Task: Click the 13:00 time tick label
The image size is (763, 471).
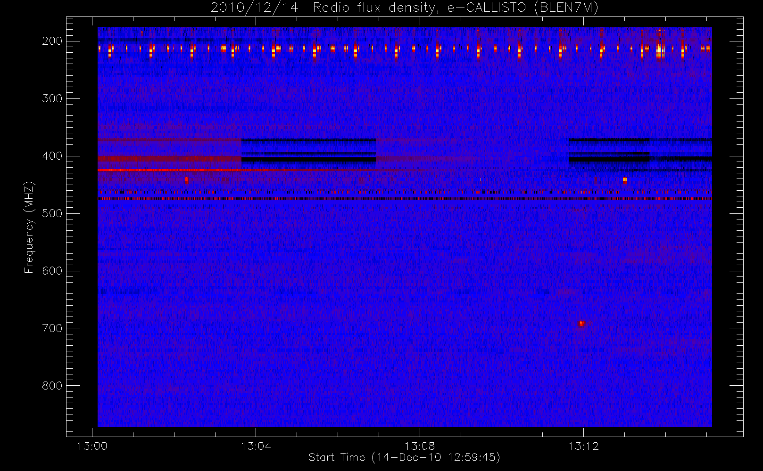Action: pyautogui.click(x=92, y=446)
